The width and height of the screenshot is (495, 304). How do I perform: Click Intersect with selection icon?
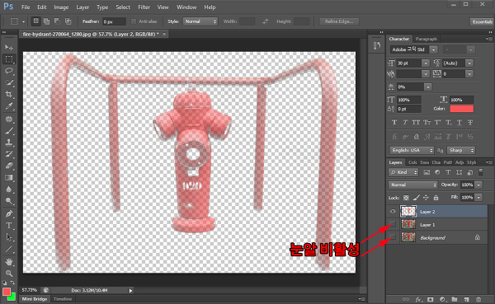point(68,21)
